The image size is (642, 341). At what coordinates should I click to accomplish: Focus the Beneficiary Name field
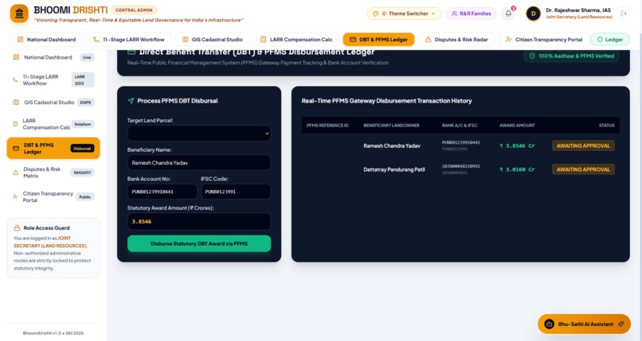pos(199,162)
